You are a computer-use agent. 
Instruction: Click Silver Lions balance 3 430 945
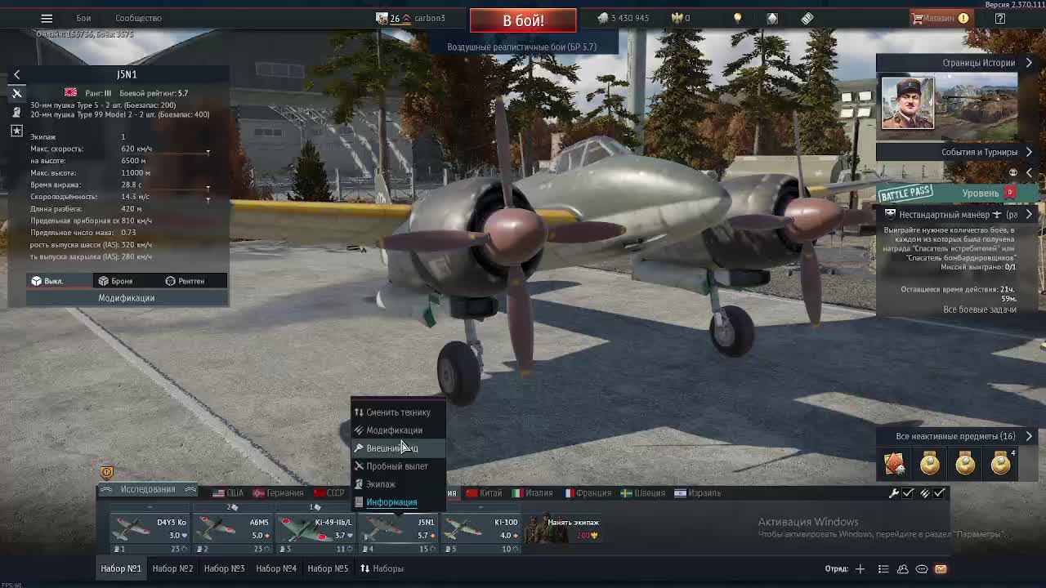pos(624,18)
